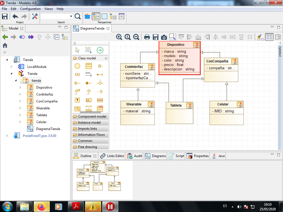Expand the Component model palette group
Screen dimensions: 283x212
click(x=90, y=116)
